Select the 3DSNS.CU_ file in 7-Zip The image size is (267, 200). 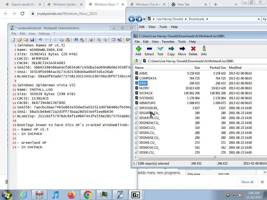coord(147,153)
